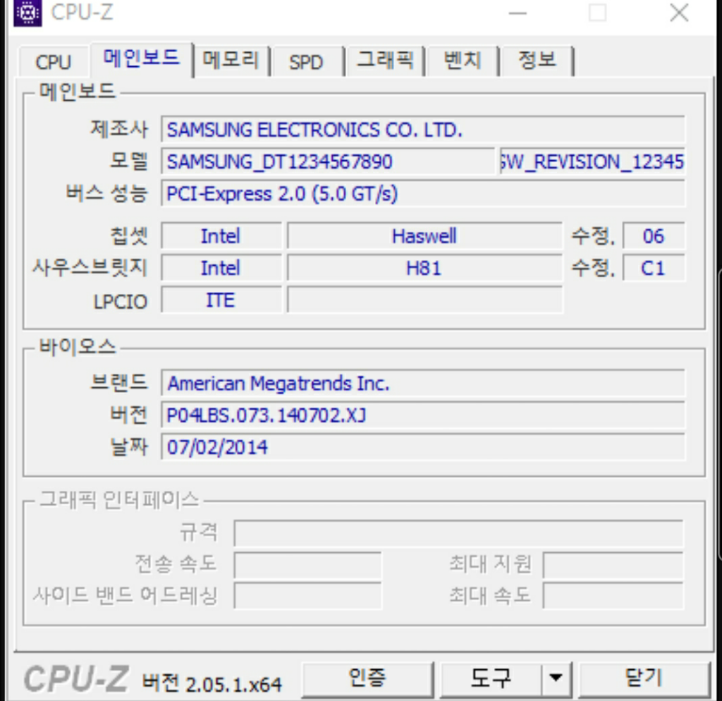Screen dimensions: 722x701
Task: Switch to the SPD tab
Action: point(305,62)
